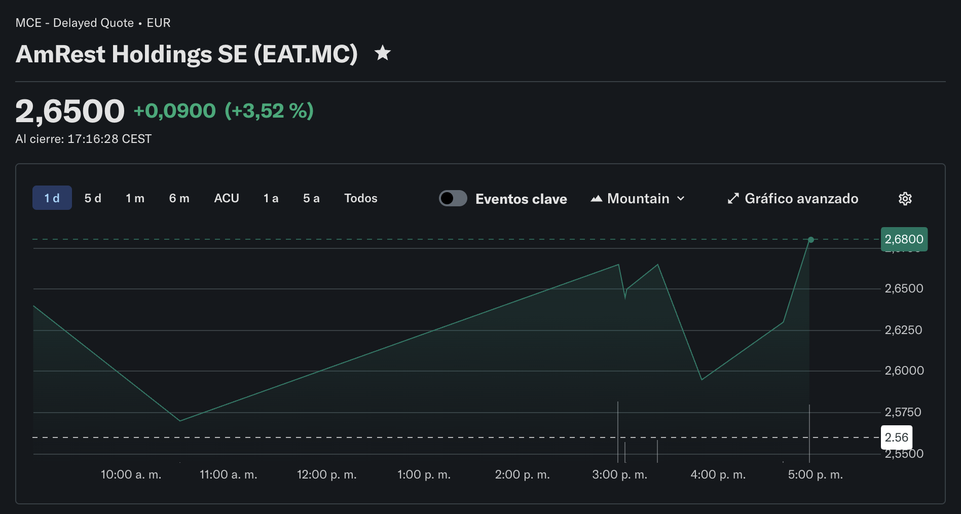
Task: Click the (+3,52 %) percent change
Action: click(269, 111)
